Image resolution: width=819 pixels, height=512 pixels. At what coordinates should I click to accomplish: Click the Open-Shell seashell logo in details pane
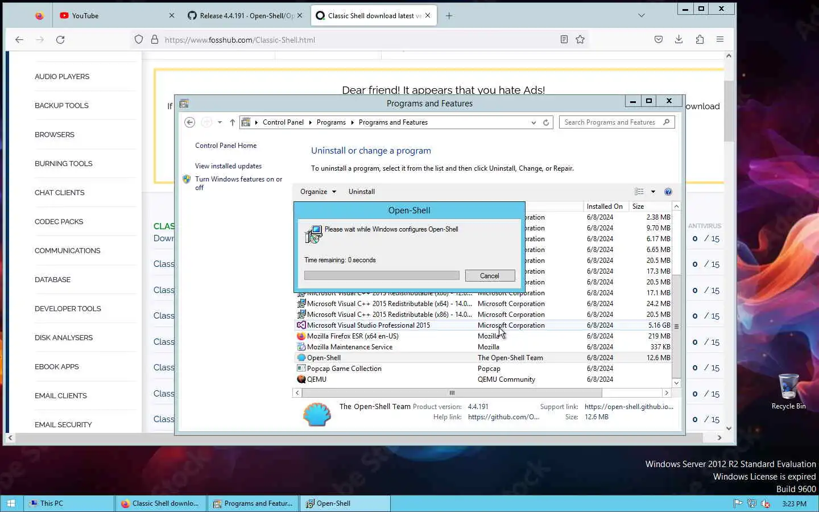tap(317, 414)
